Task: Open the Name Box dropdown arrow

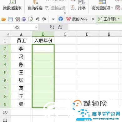Action: (36, 28)
